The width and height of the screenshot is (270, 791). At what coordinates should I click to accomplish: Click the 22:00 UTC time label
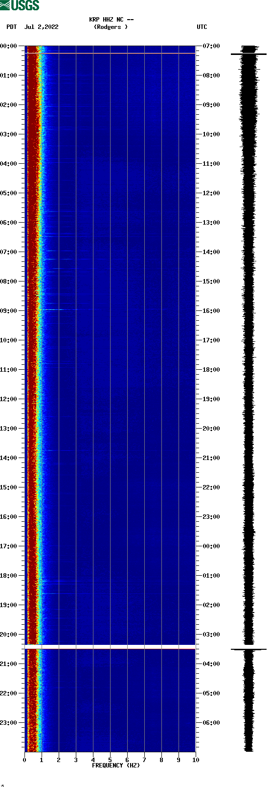point(211,487)
